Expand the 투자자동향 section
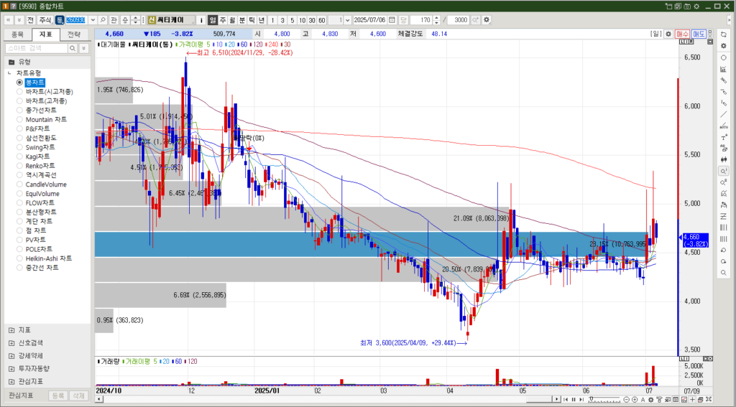The width and height of the screenshot is (736, 407). [x=11, y=368]
